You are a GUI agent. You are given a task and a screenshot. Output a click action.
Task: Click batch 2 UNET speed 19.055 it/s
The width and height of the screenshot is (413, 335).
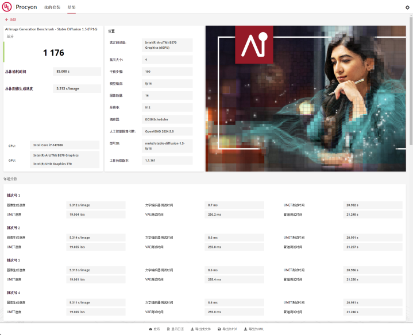pos(95,247)
